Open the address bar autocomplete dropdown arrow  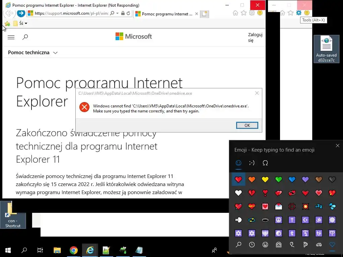tap(118, 13)
